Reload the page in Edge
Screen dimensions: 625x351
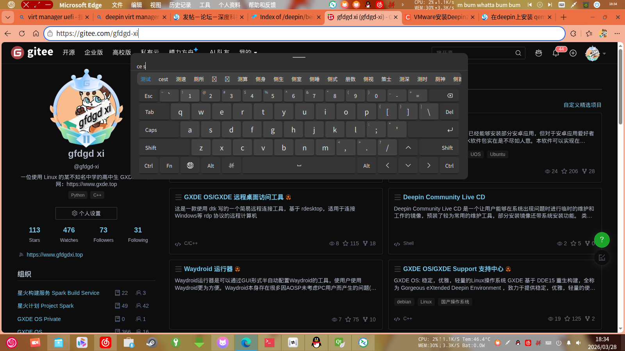[x=22, y=34]
